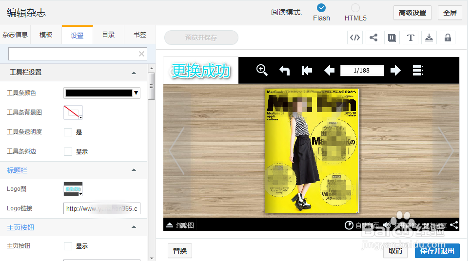Turn on sound 打开声音
Viewport: 471px width, 261px height.
click(400, 225)
